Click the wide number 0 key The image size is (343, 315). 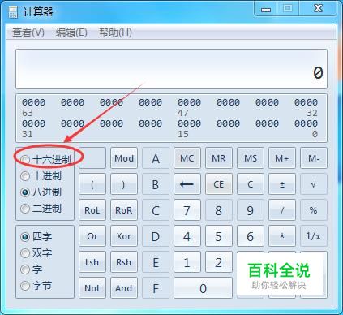click(203, 288)
